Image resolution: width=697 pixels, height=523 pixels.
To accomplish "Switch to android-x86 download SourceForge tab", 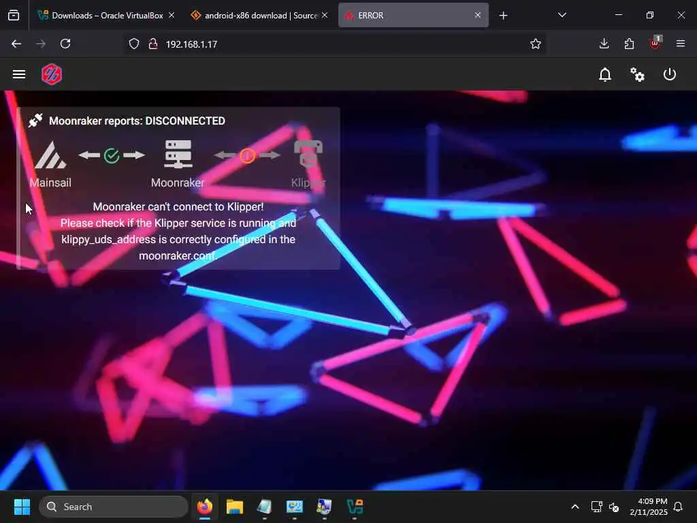I will click(x=260, y=16).
